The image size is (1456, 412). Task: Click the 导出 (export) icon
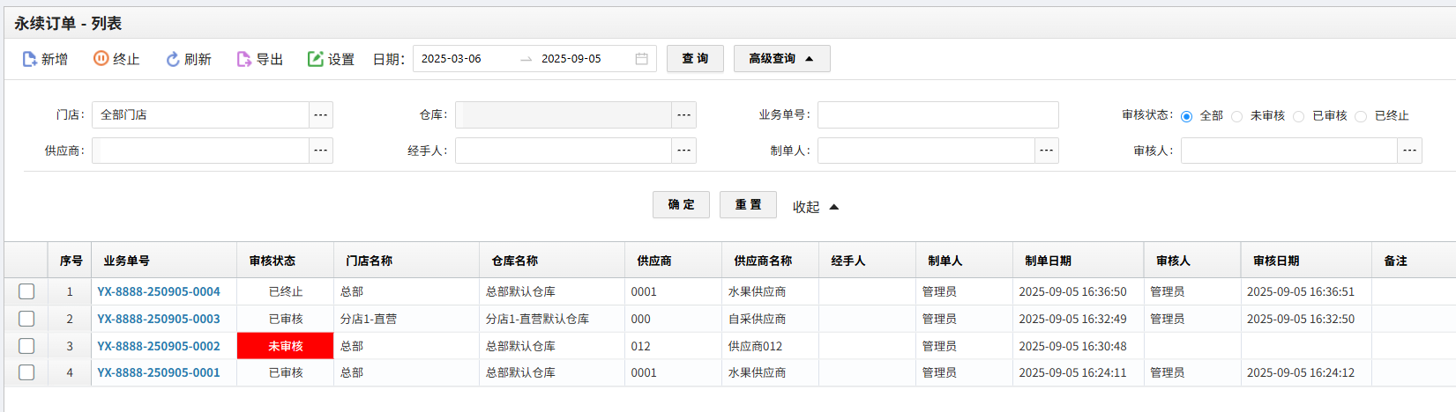[244, 59]
